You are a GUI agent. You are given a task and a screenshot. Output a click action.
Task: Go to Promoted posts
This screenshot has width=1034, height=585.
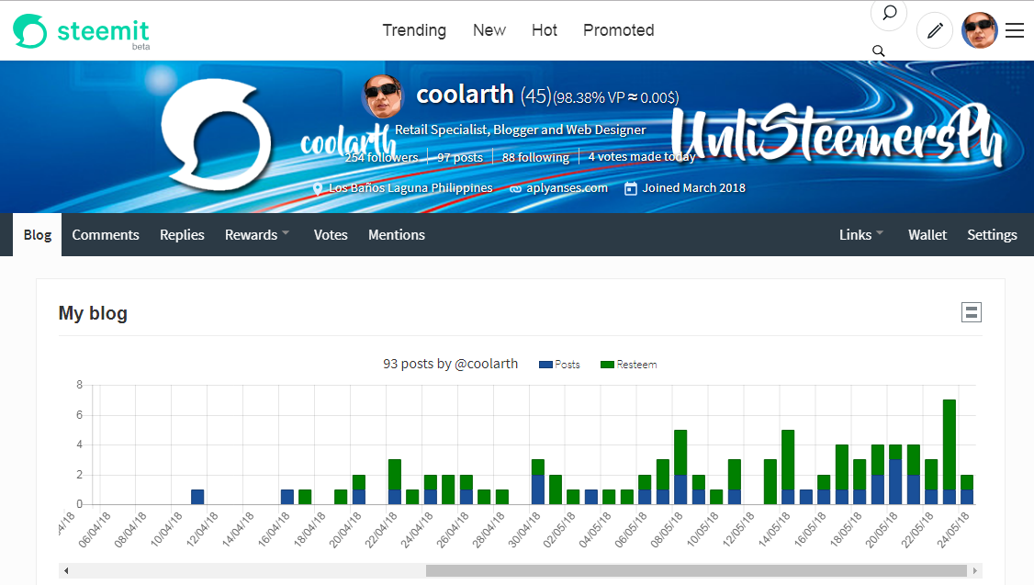point(619,30)
